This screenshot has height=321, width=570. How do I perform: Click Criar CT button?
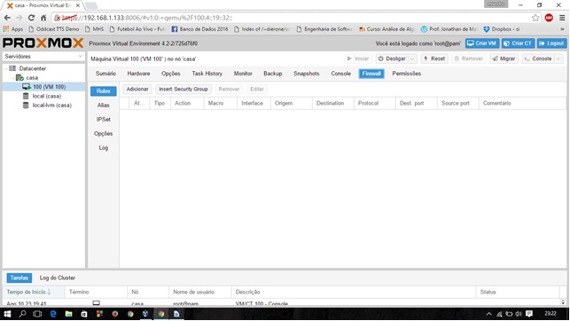coord(518,43)
